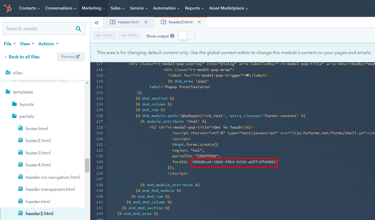Fold code at line 117 arrow
Image resolution: width=375 pixels, height=220 pixels.
pyautogui.click(x=105, y=64)
